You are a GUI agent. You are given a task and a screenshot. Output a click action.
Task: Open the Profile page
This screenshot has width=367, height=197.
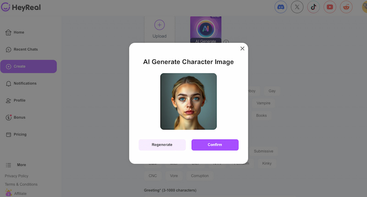pos(19,101)
